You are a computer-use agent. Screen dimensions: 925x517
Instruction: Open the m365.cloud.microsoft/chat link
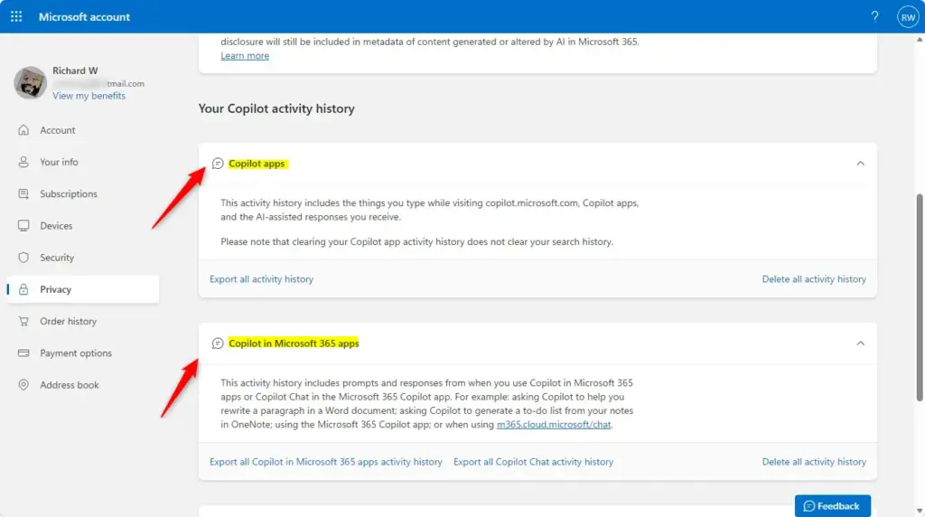point(554,424)
